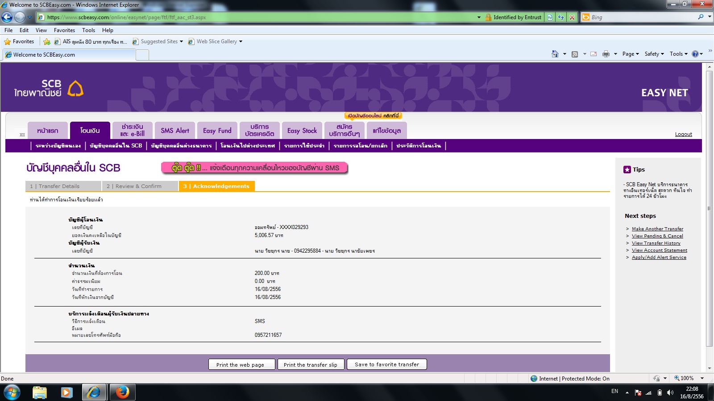Image resolution: width=714 pixels, height=401 pixels.
Task: Open the Favorites star button
Action: point(19,41)
